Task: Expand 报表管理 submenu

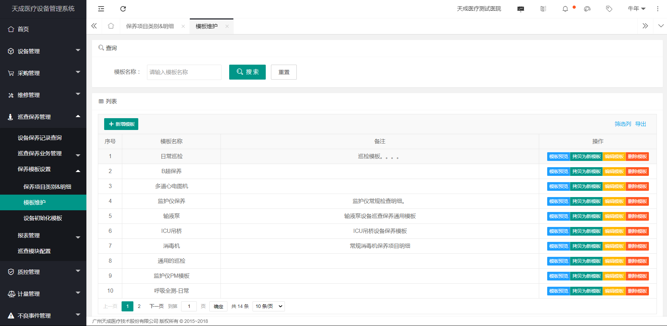Action: pos(43,235)
